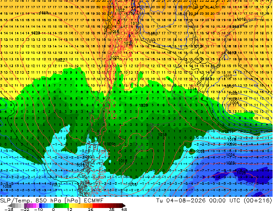273x211 pixels.
Task: Click the magenta segment of the temperature color bar
Action: (34, 205)
